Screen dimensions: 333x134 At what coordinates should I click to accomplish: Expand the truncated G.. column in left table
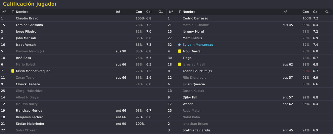(161, 12)
